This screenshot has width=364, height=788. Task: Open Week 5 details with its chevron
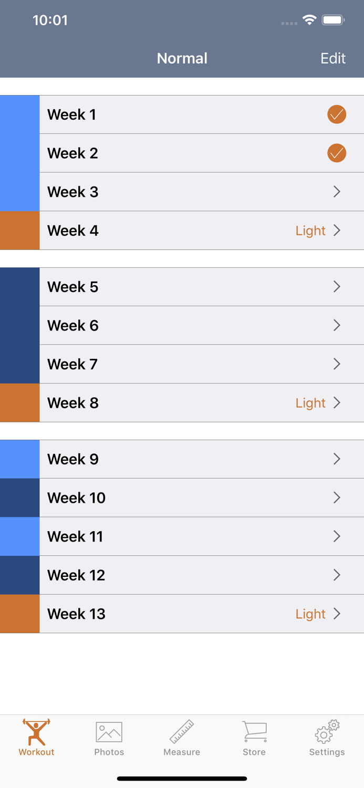click(x=337, y=287)
